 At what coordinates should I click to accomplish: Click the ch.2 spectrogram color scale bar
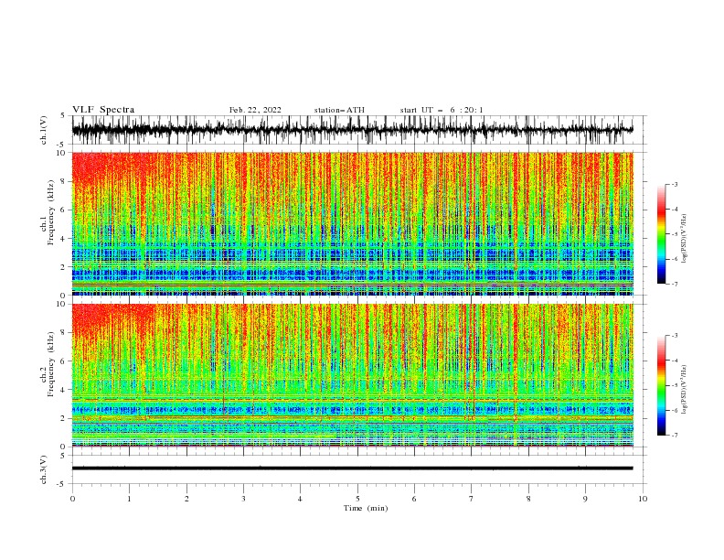point(661,385)
